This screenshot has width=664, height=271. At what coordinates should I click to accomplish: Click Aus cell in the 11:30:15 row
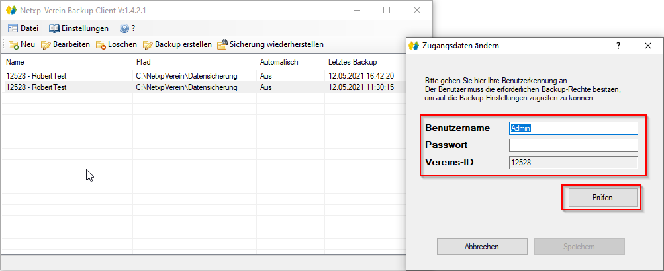[266, 87]
